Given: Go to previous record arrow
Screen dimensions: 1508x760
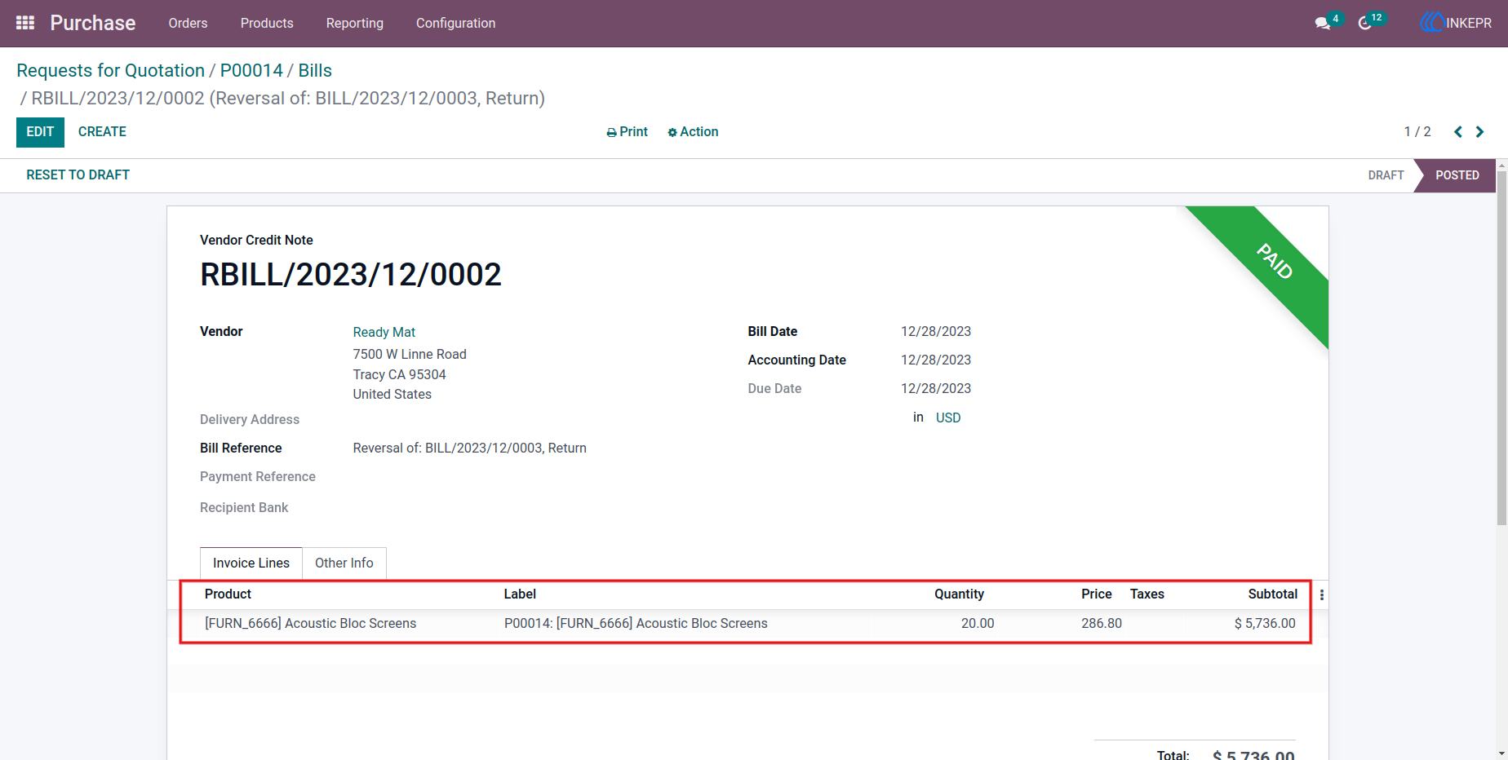Looking at the screenshot, I should (x=1458, y=132).
